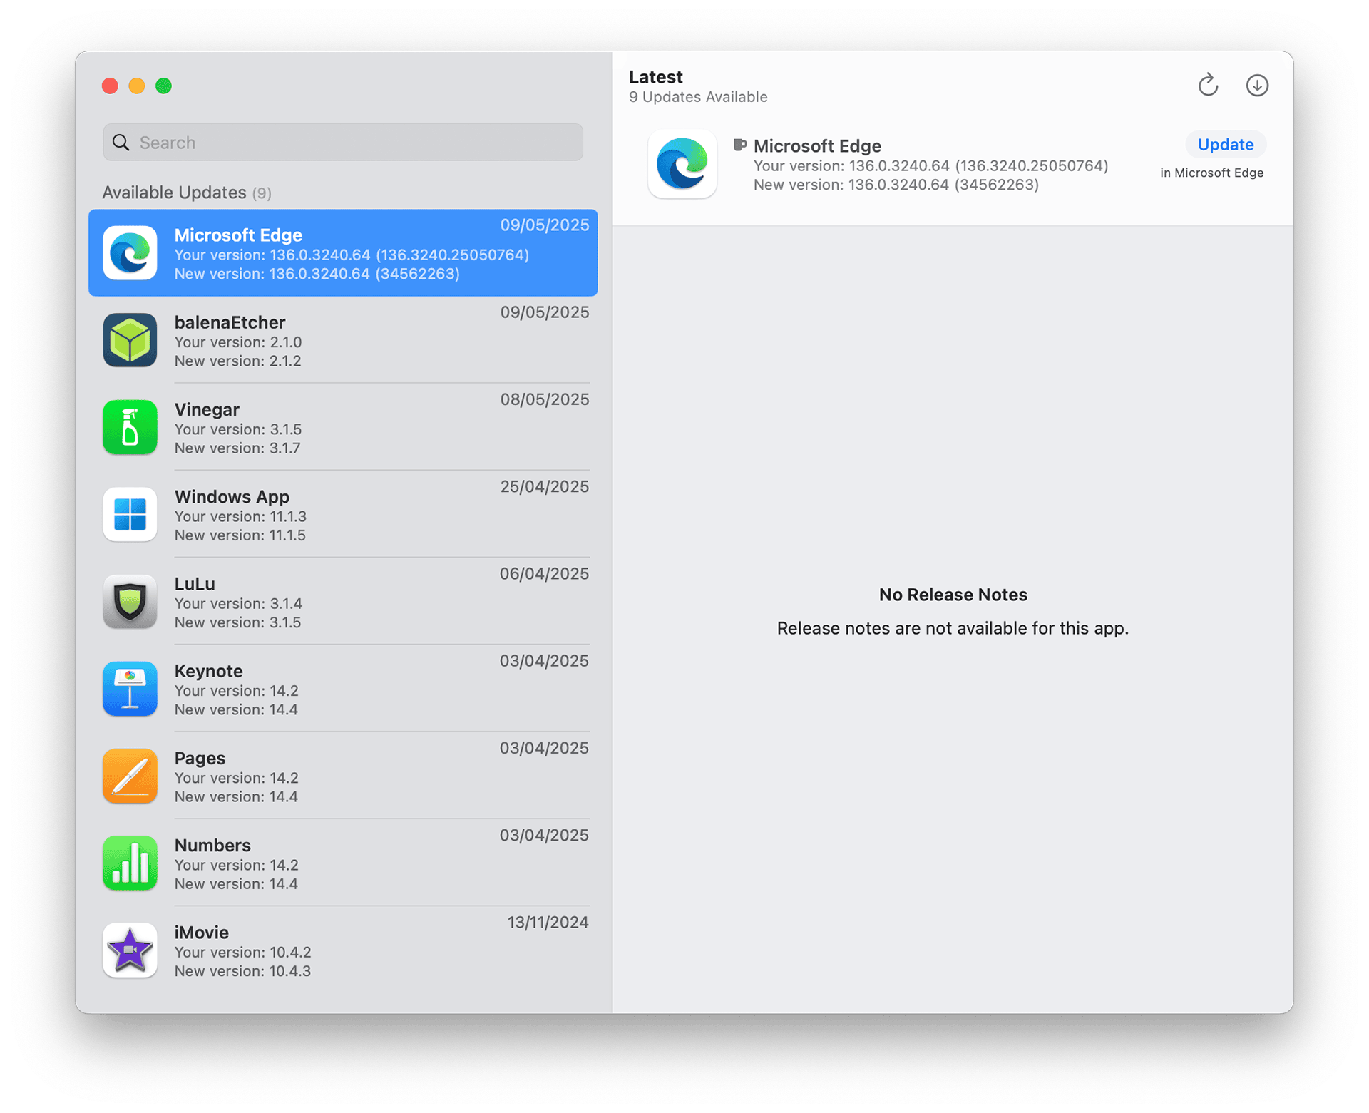This screenshot has width=1369, height=1113.
Task: Select the Numbers entry name
Action: [212, 845]
